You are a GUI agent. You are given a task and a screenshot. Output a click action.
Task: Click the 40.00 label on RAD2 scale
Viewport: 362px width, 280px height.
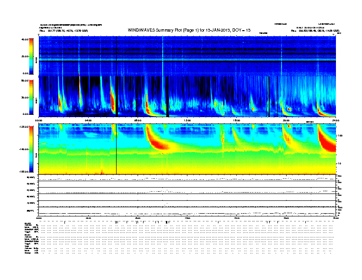(x=25, y=39)
